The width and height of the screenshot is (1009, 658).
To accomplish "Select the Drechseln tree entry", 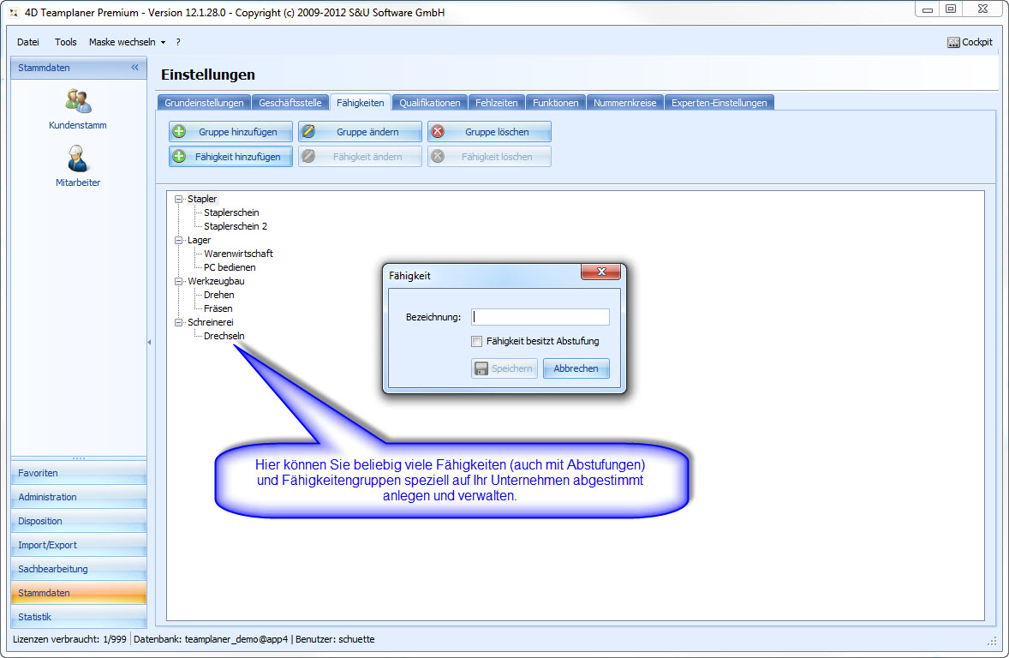I will coord(224,336).
